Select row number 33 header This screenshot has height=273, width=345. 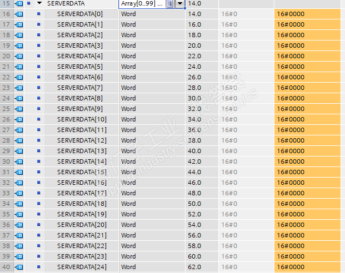pos(7,194)
